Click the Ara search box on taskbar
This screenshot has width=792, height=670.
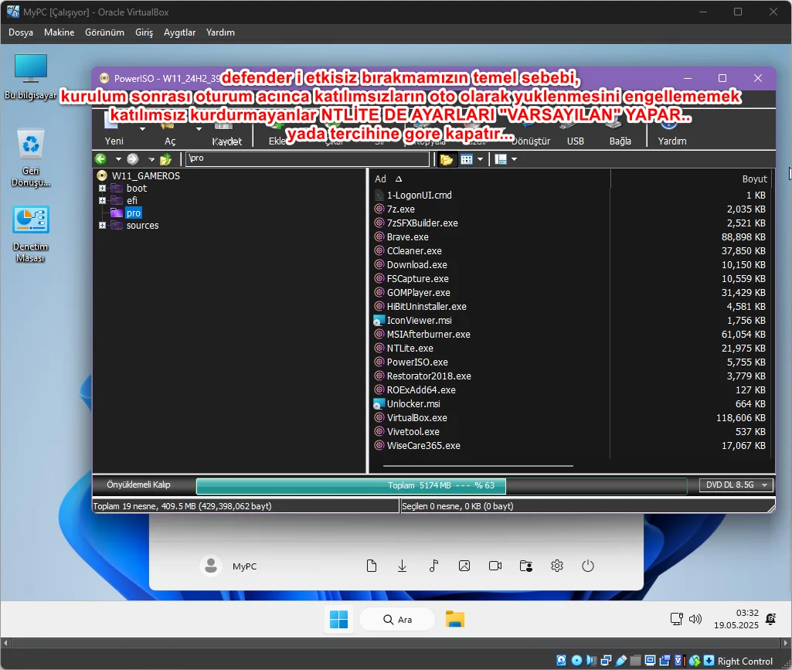point(397,620)
